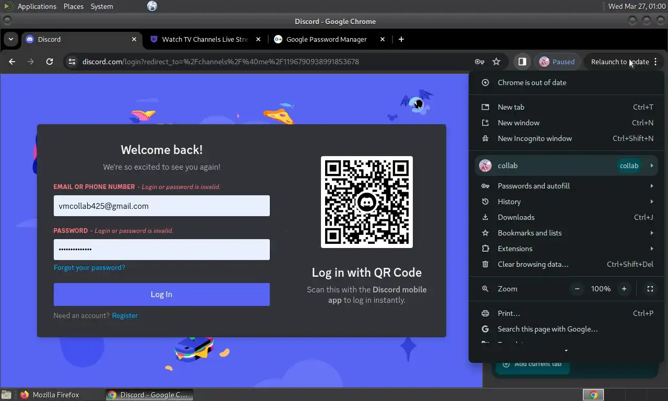Image resolution: width=668 pixels, height=401 pixels.
Task: Open New Incognito window
Action: point(566,138)
